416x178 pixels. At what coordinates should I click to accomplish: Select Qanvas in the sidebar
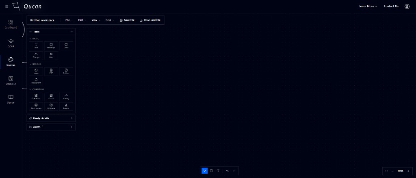coord(11,62)
